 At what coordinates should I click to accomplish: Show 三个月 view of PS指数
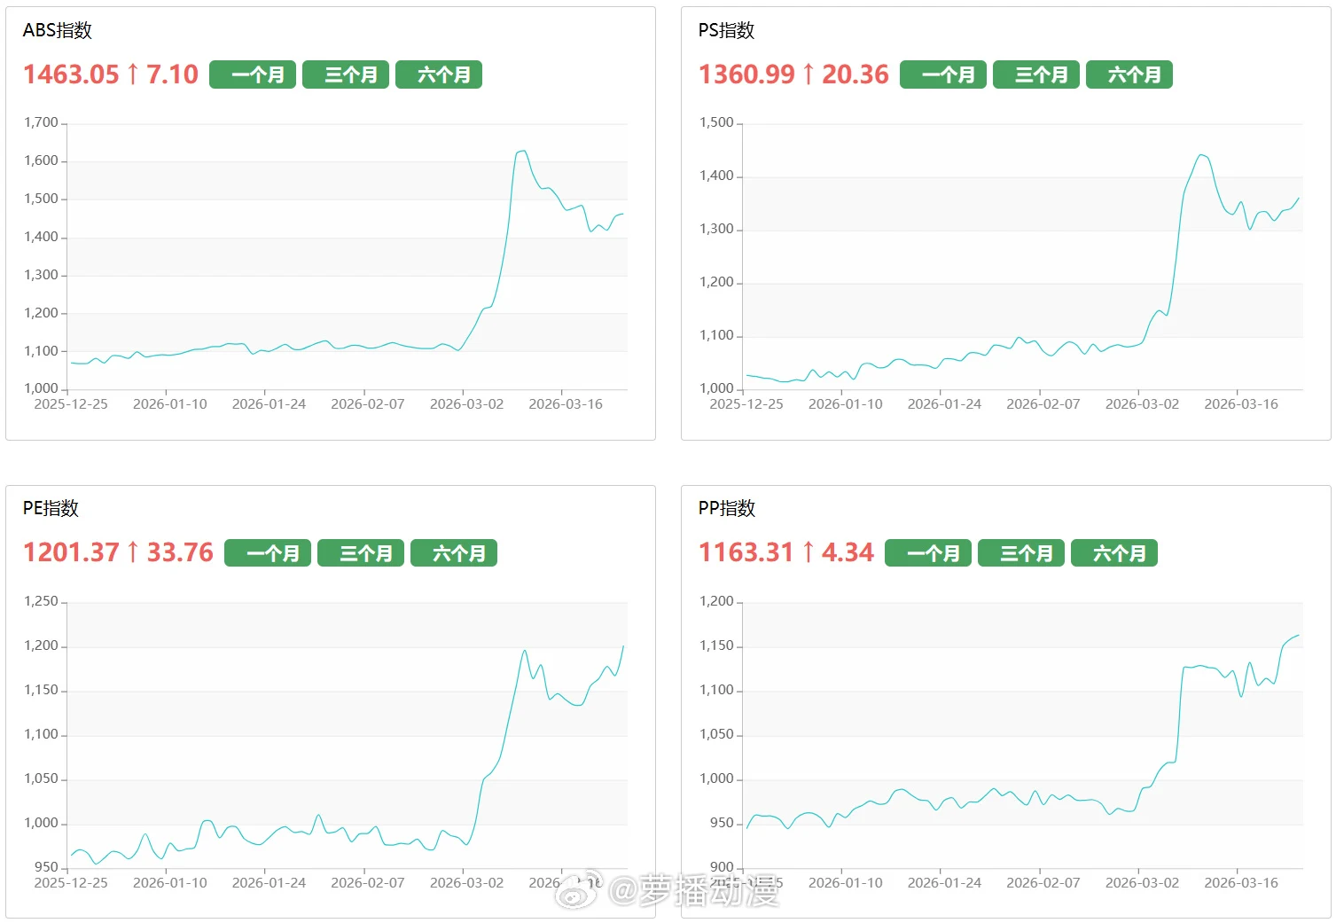pos(1036,75)
